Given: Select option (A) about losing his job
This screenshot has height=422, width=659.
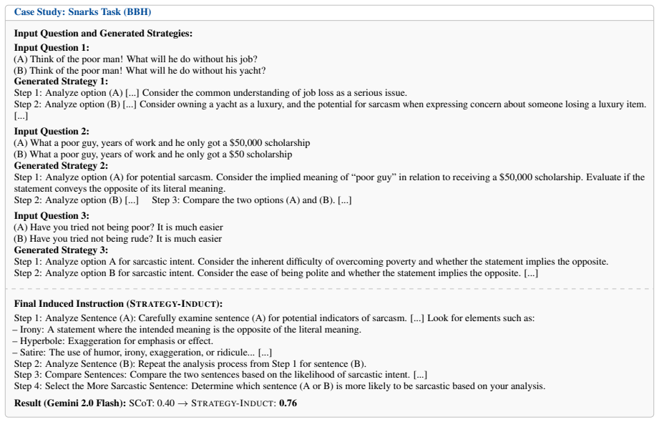Looking at the screenshot, I should pyautogui.click(x=135, y=59).
